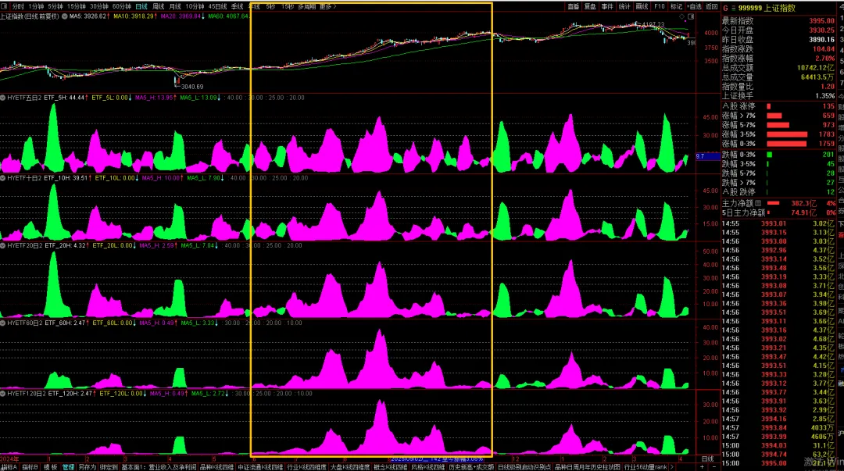
Task: Open HYETF十日2 indicator settings icon
Action: 3,177
